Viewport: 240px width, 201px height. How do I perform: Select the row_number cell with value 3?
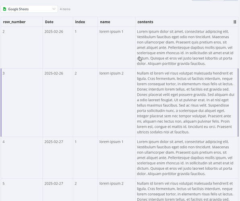pos(22,103)
